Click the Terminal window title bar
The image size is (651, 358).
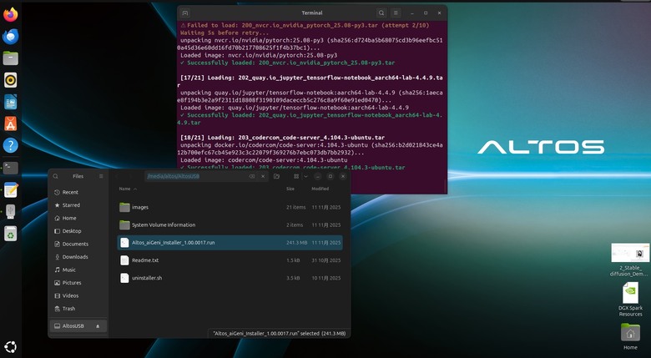tap(312, 13)
